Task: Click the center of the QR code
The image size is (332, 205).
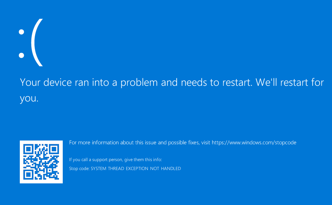Action: pos(41,162)
